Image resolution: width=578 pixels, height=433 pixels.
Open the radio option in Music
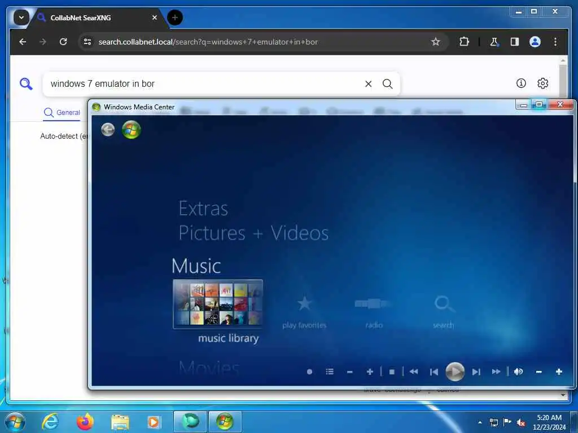coord(374,312)
